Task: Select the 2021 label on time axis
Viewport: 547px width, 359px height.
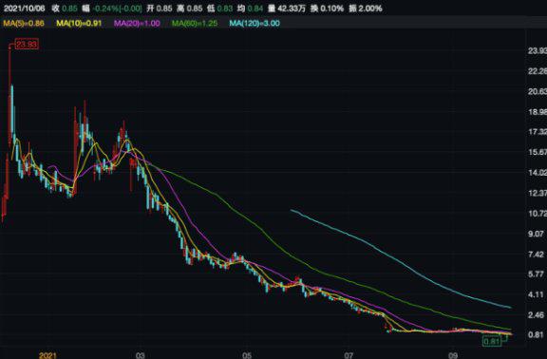Action: tap(47, 355)
